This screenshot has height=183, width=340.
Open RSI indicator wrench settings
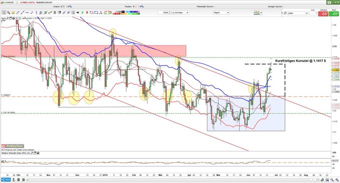(x=32, y=153)
